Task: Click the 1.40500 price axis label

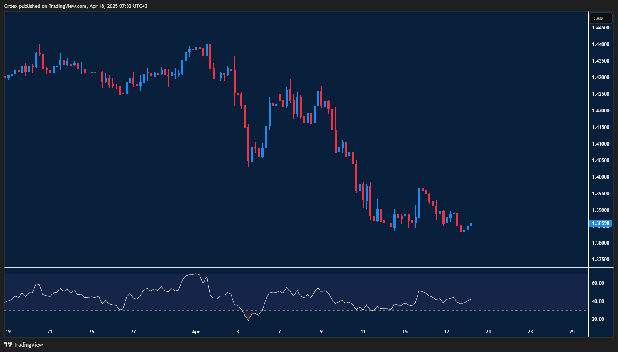Action: tap(601, 160)
